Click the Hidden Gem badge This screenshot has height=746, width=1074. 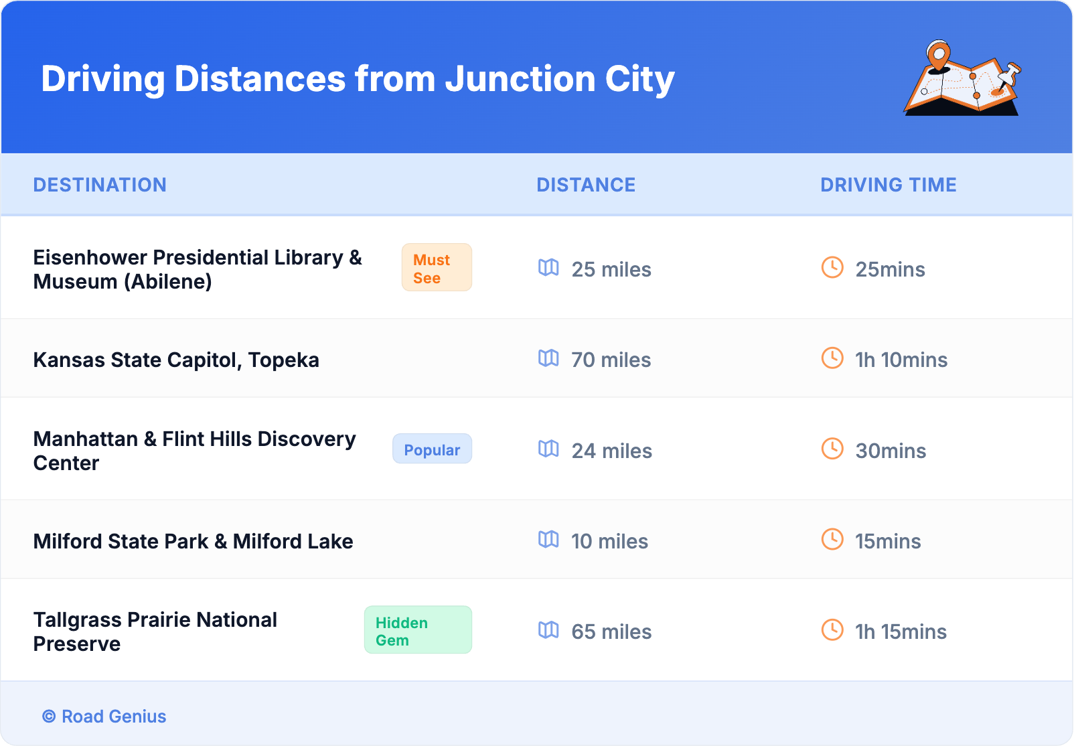pos(418,630)
